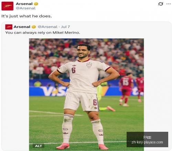Screen dimensions: 172x151
Task: Select the text "It's just what he does."
Action: pyautogui.click(x=26, y=16)
